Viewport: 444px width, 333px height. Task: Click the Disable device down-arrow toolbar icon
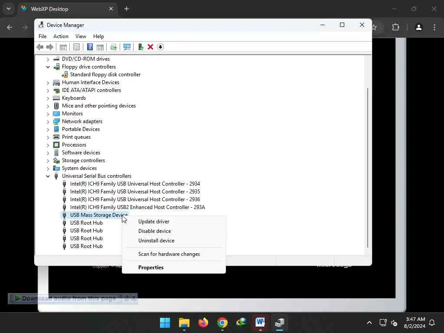pyautogui.click(x=160, y=47)
